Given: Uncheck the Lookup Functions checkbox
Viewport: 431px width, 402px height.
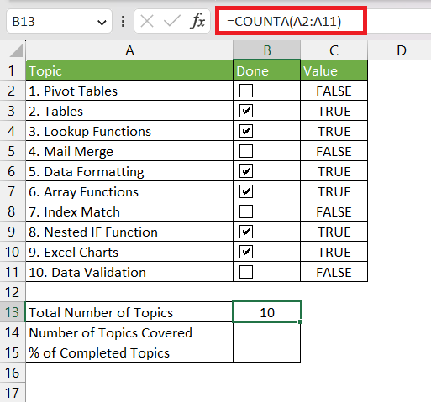Looking at the screenshot, I should pos(246,131).
